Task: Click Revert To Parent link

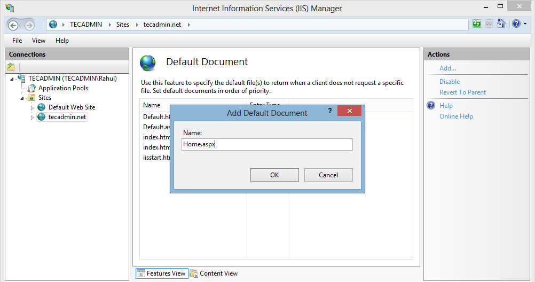Action: pos(462,92)
